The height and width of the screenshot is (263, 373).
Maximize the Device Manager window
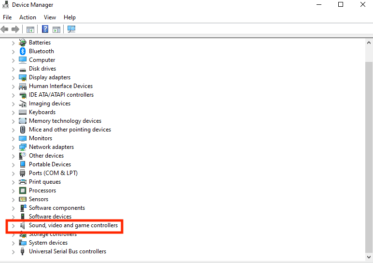(x=341, y=4)
